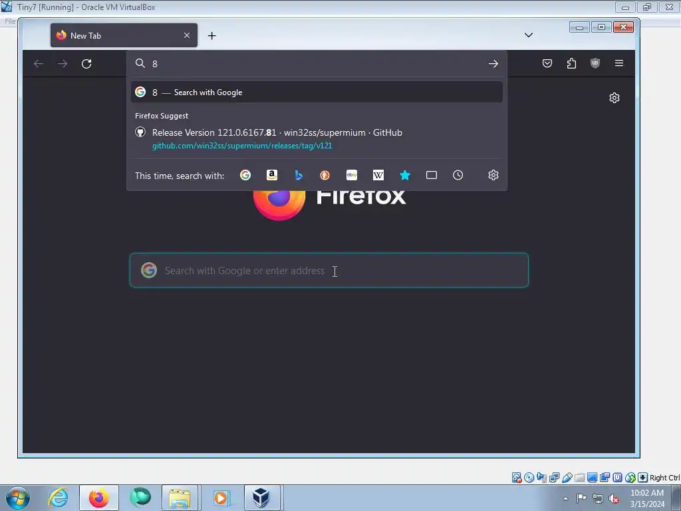Click 'Firefox Suggest' heading text

click(162, 116)
